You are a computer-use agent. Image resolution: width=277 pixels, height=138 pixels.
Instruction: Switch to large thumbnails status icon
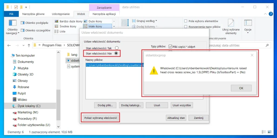tap(270, 132)
